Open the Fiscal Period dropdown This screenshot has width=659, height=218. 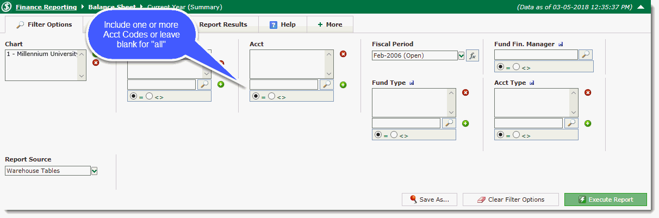pos(462,55)
